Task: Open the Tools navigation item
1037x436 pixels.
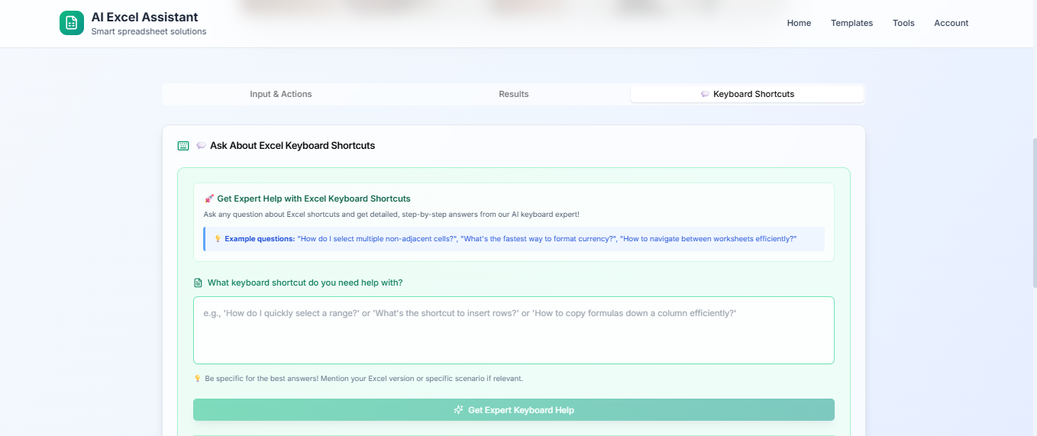Action: (903, 23)
